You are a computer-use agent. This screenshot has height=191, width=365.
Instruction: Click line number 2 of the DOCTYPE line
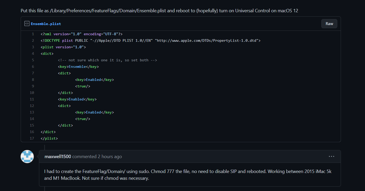point(33,40)
